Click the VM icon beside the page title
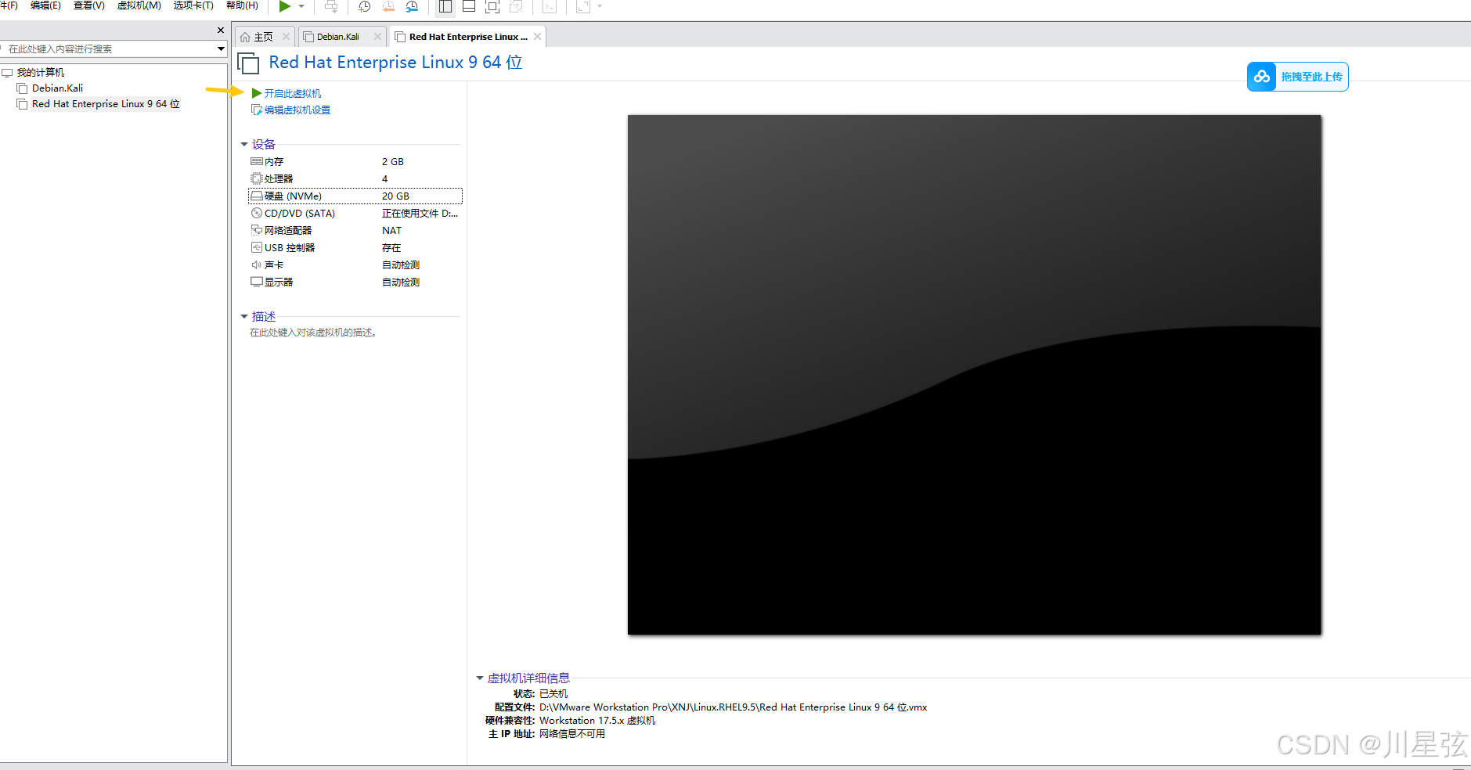1471x770 pixels. click(248, 63)
